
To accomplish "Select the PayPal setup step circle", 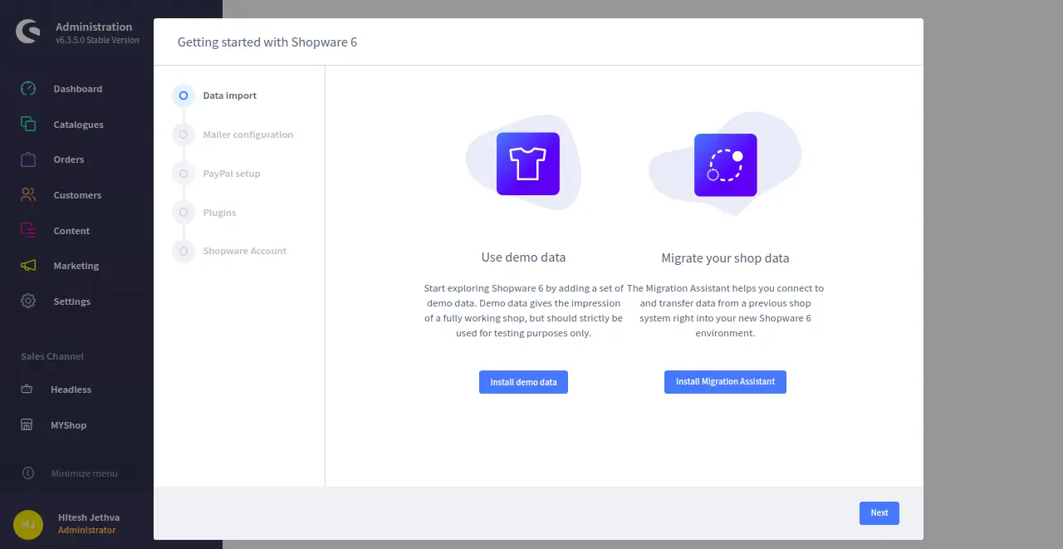I will [x=184, y=174].
